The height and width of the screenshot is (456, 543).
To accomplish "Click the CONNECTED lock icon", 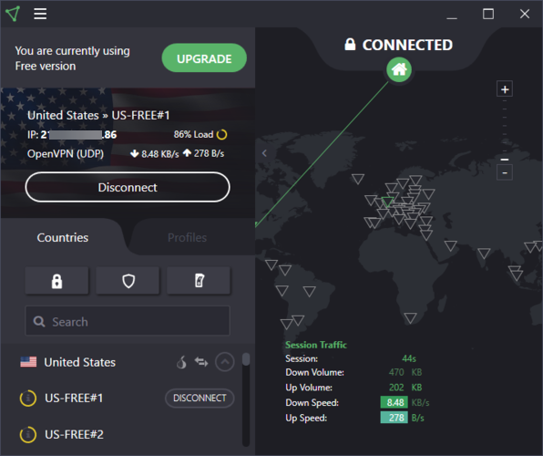I will [x=350, y=45].
